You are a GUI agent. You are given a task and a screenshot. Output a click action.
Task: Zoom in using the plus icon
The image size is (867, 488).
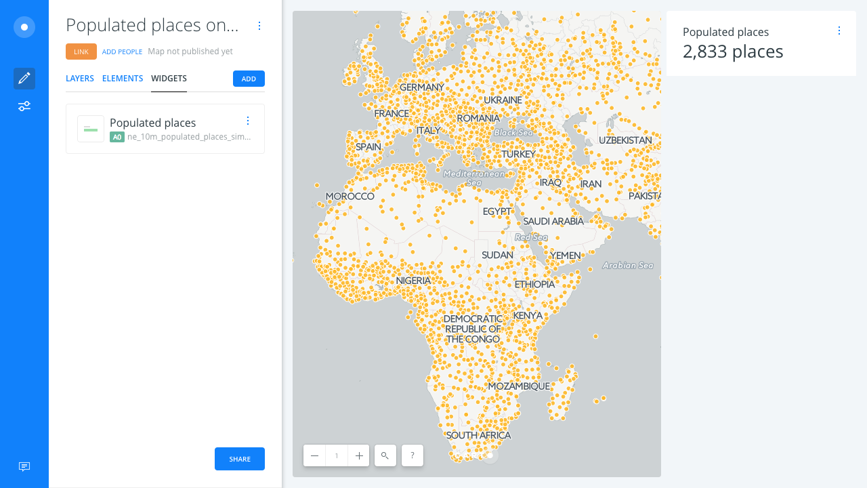pos(358,455)
